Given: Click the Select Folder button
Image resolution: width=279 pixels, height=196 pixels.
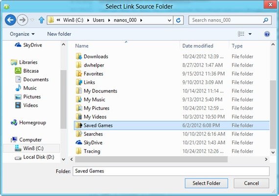Looking at the screenshot, I should (x=207, y=183).
